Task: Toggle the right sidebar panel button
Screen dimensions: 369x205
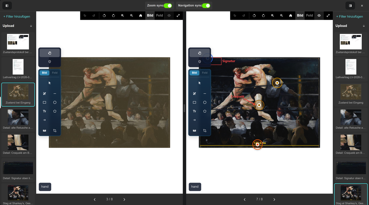Action: pyautogui.click(x=350, y=6)
